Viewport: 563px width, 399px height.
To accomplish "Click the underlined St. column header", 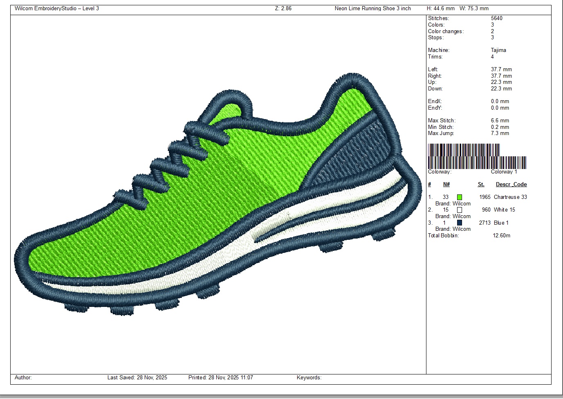I will coord(481,185).
